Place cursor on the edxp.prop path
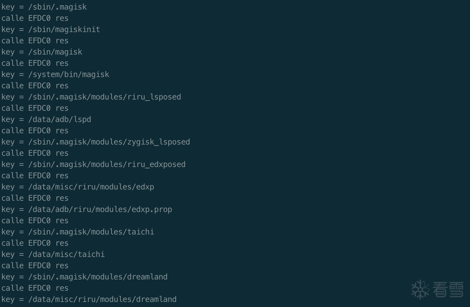The width and height of the screenshot is (470, 307). (x=100, y=209)
